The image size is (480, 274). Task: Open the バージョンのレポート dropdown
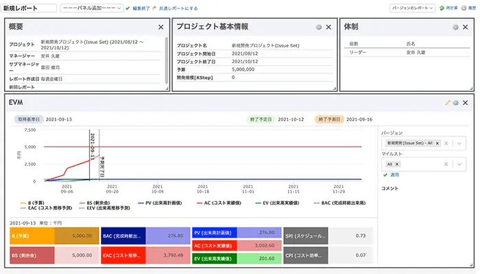click(412, 8)
